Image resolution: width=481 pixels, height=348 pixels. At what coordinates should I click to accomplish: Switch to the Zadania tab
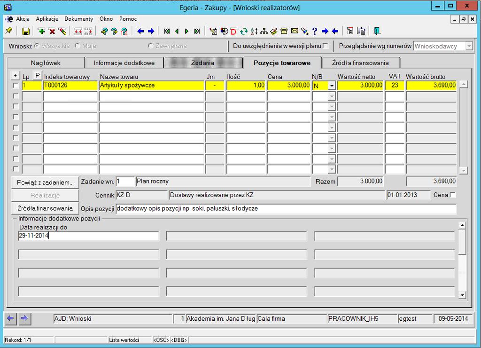203,63
